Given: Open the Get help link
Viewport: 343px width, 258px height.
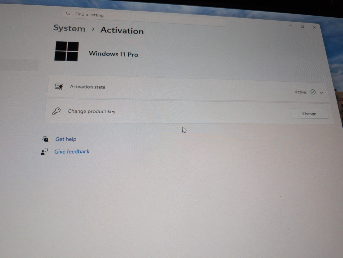Looking at the screenshot, I should click(66, 139).
